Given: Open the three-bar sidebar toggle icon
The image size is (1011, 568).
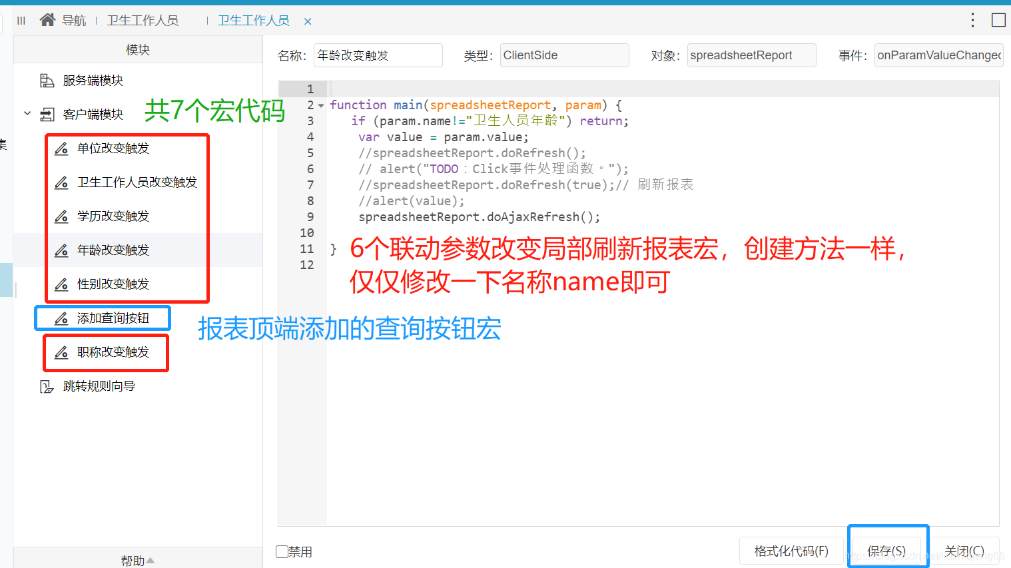Looking at the screenshot, I should tap(21, 21).
